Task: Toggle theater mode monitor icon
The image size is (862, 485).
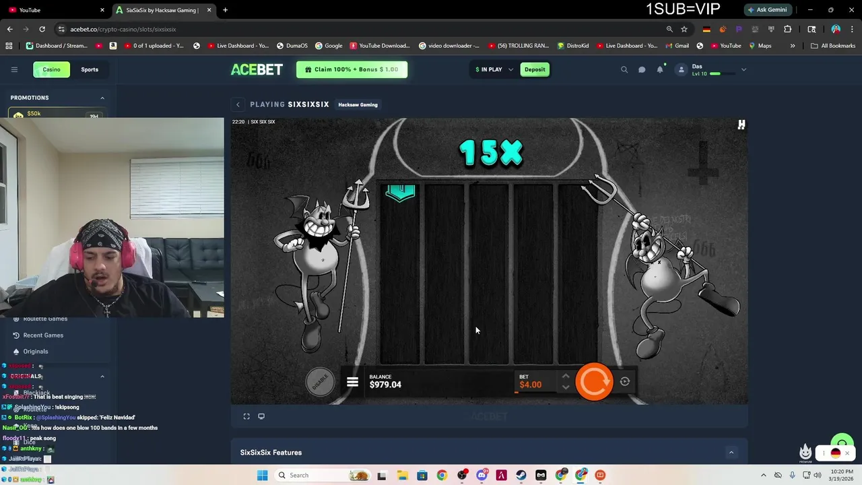Action: click(x=261, y=416)
